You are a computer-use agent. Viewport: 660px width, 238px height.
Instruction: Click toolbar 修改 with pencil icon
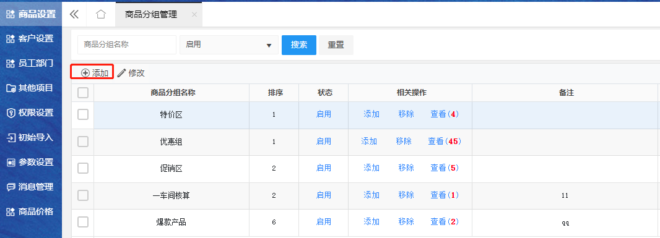click(x=131, y=73)
